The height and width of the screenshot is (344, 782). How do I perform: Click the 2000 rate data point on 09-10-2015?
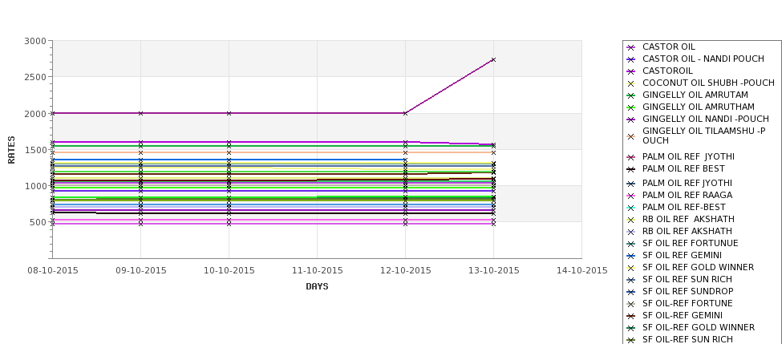click(x=140, y=113)
